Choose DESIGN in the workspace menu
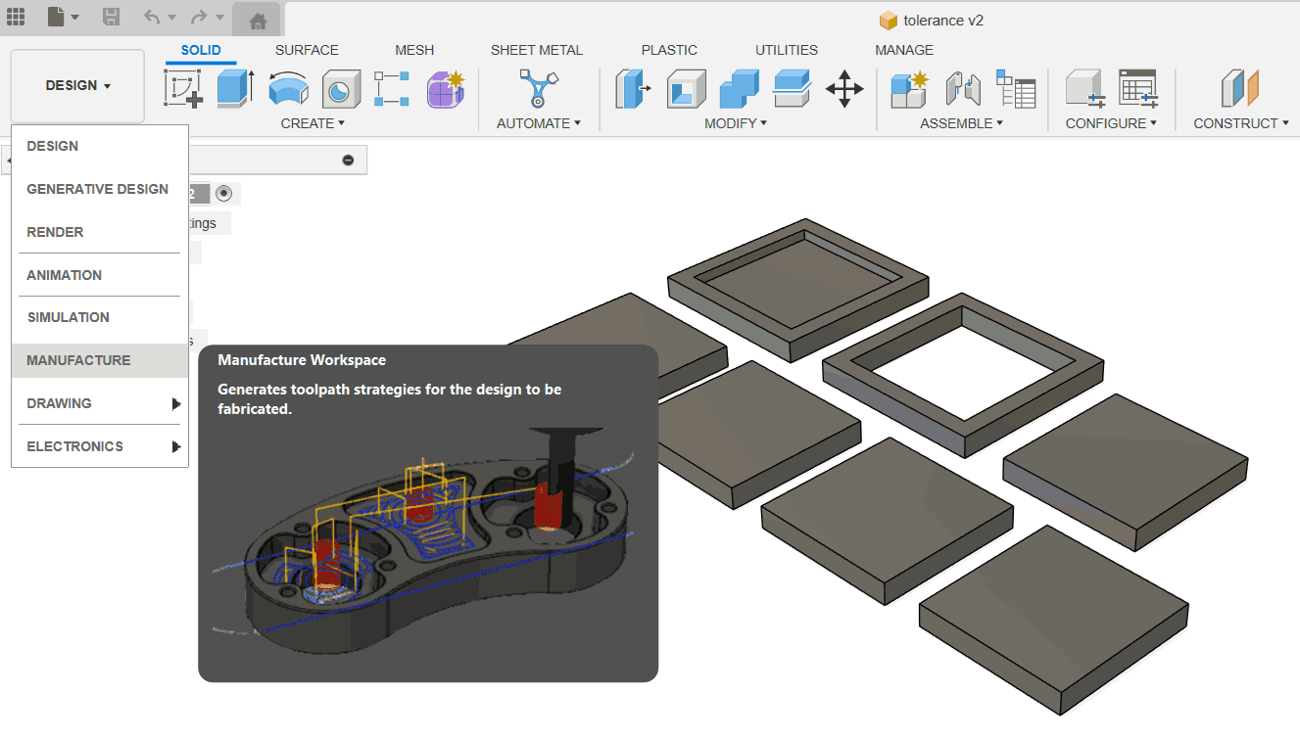The image size is (1300, 739). (x=100, y=146)
